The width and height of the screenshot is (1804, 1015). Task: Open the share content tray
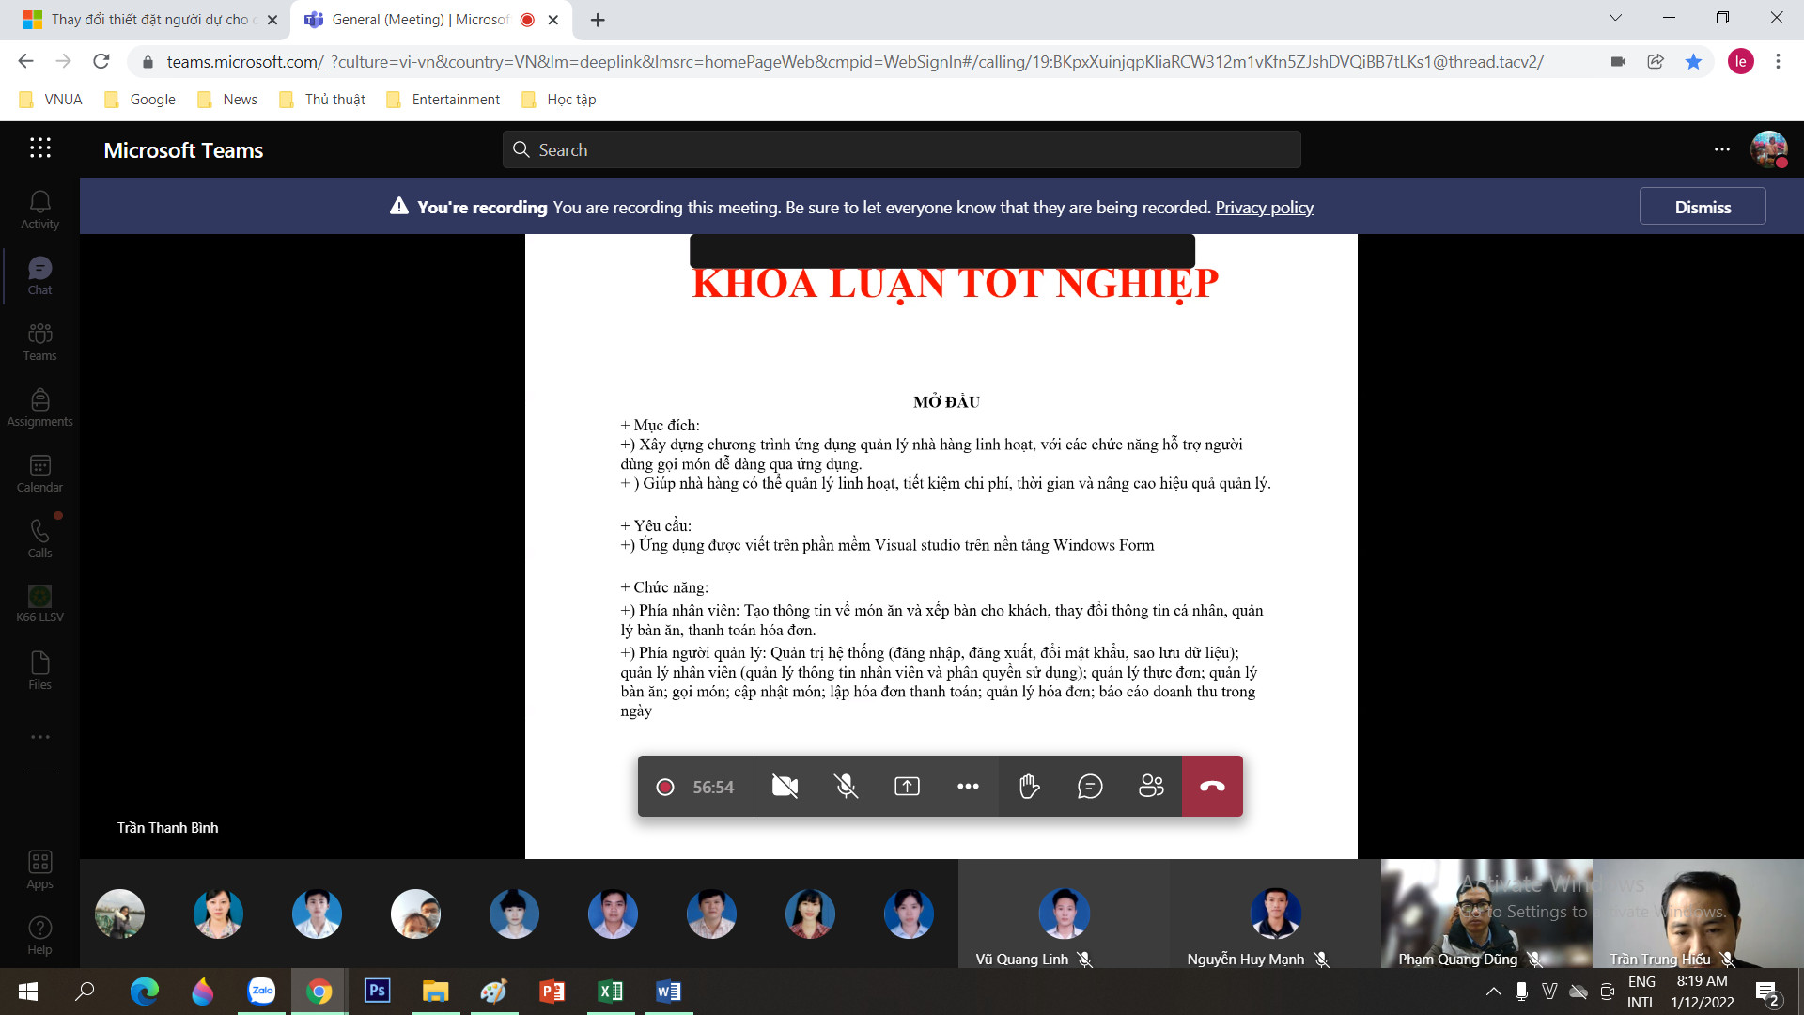[907, 787]
